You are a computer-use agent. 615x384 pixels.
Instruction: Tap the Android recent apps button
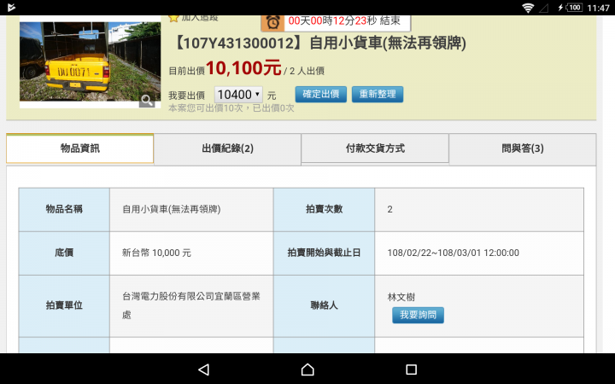(x=411, y=369)
